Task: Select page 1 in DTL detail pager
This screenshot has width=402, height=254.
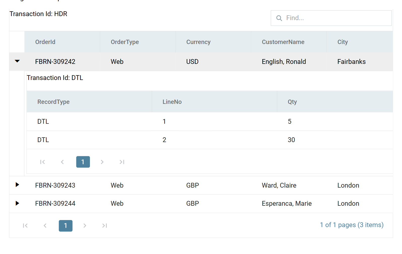Action: [83, 162]
